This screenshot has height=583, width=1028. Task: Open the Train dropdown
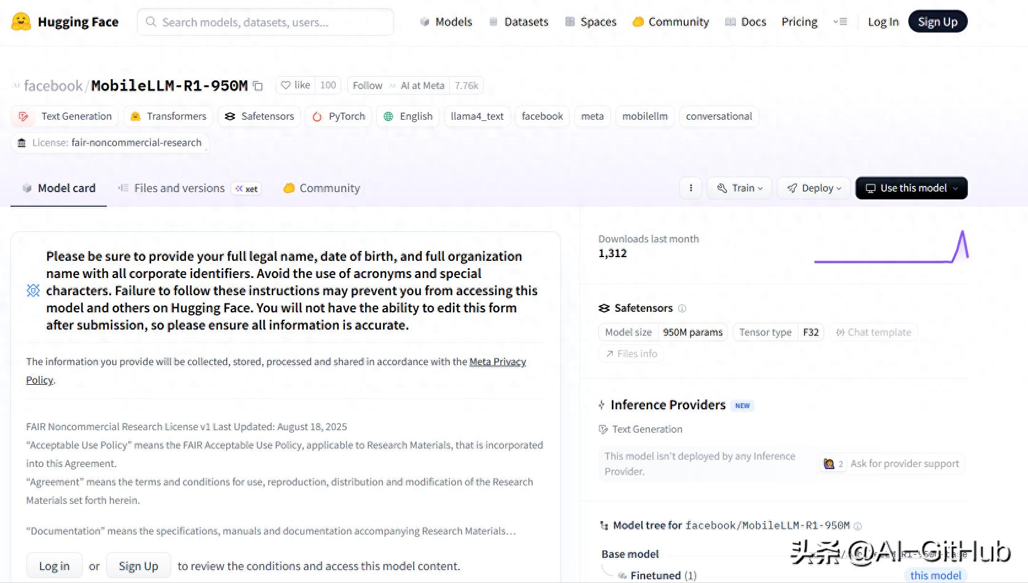(740, 188)
